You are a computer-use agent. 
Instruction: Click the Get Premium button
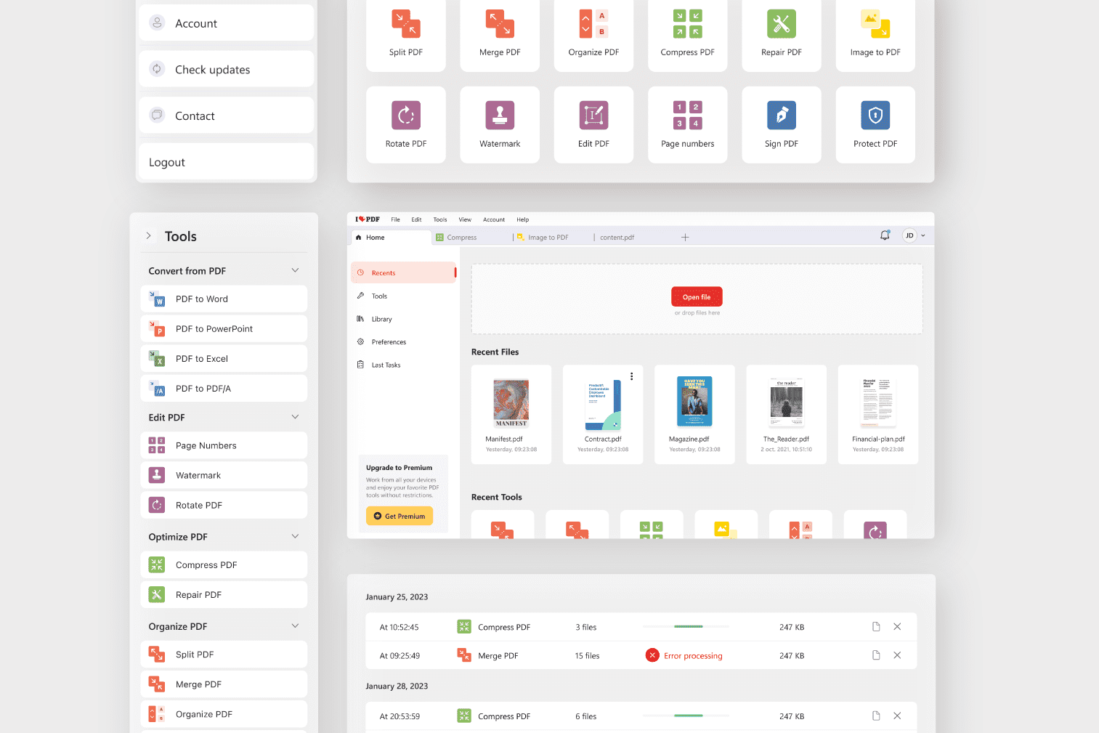pyautogui.click(x=400, y=516)
